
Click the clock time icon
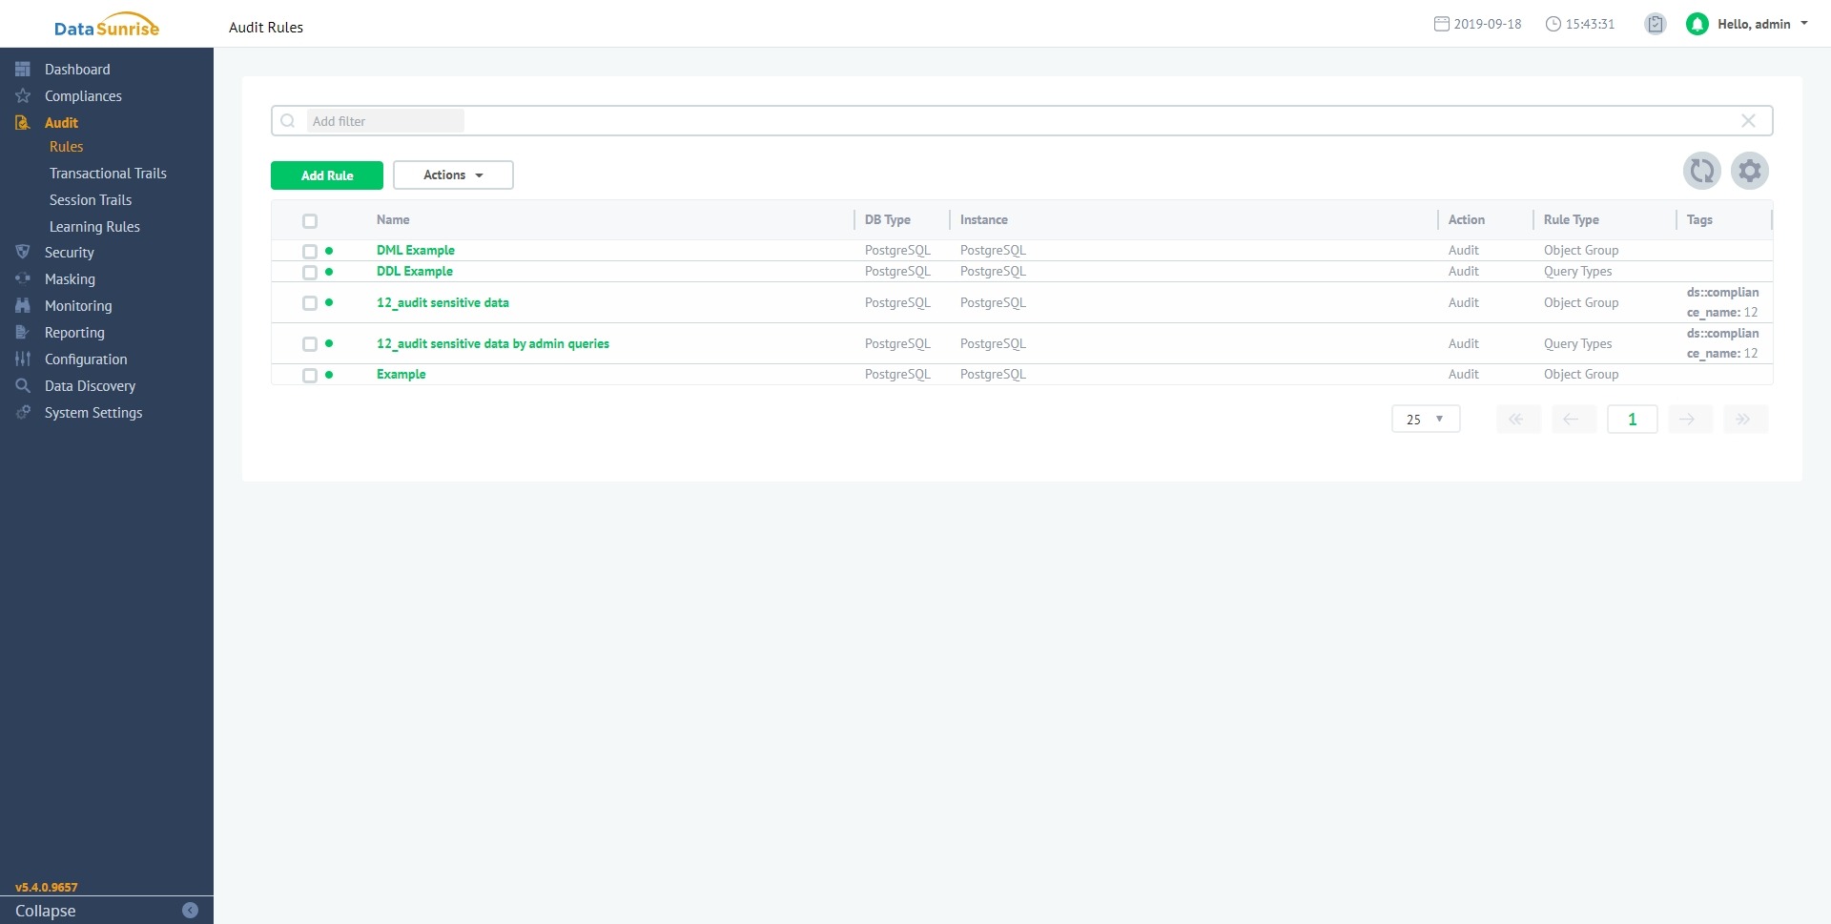[1553, 24]
